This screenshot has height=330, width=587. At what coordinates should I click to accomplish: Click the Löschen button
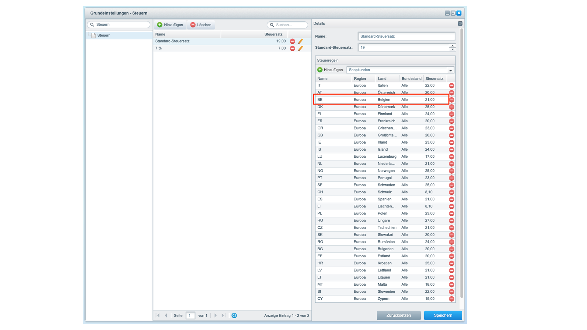point(201,25)
